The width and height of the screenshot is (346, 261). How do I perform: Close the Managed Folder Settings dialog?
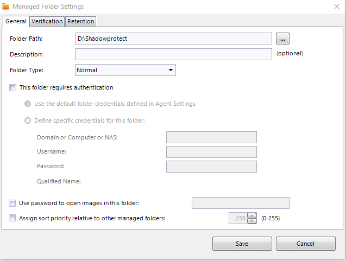click(337, 7)
